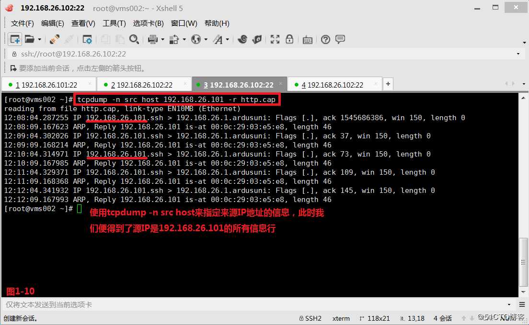The width and height of the screenshot is (529, 325).
Task: Click the first 12:08:04.287255 output line
Action: point(234,118)
